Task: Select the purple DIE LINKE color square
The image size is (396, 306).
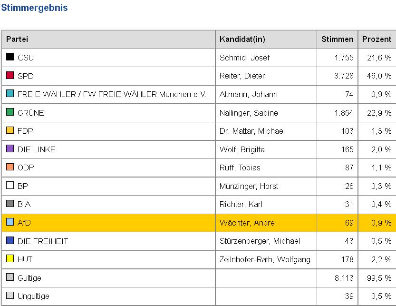Action: [x=10, y=149]
